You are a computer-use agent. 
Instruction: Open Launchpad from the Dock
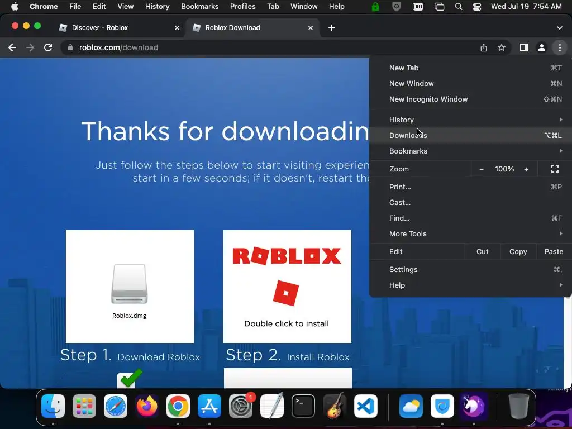coord(84,406)
